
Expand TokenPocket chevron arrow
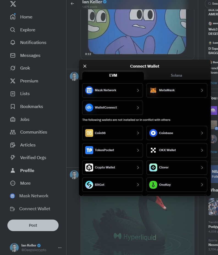138,150
